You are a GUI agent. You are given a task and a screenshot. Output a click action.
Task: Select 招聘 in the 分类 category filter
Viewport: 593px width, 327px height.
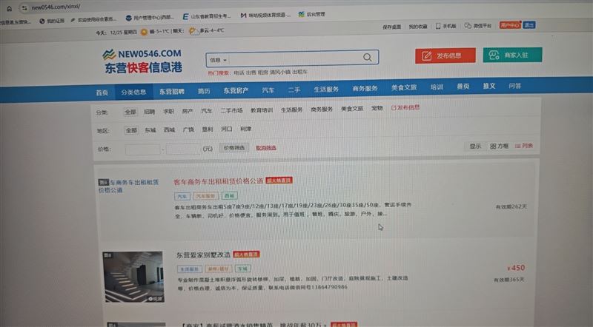[x=150, y=111]
